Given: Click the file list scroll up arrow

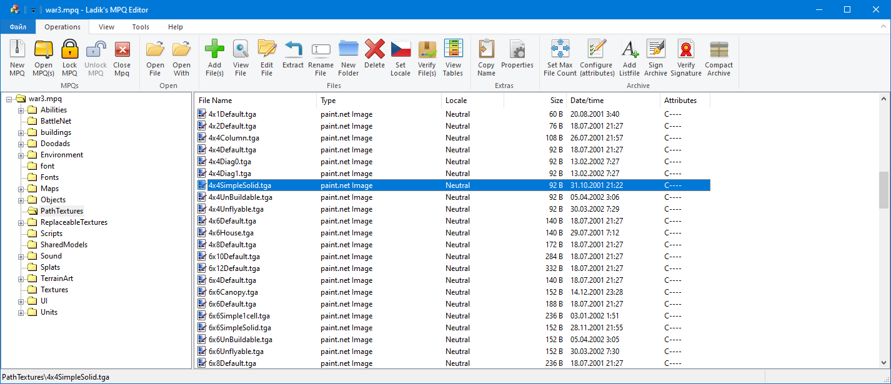Looking at the screenshot, I should [x=884, y=99].
